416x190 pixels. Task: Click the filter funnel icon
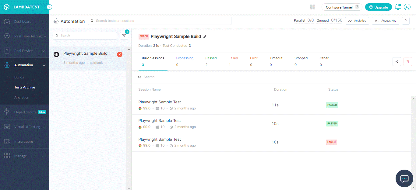point(124,36)
